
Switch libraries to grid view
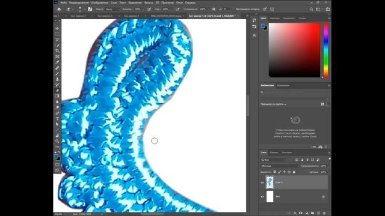322,104
